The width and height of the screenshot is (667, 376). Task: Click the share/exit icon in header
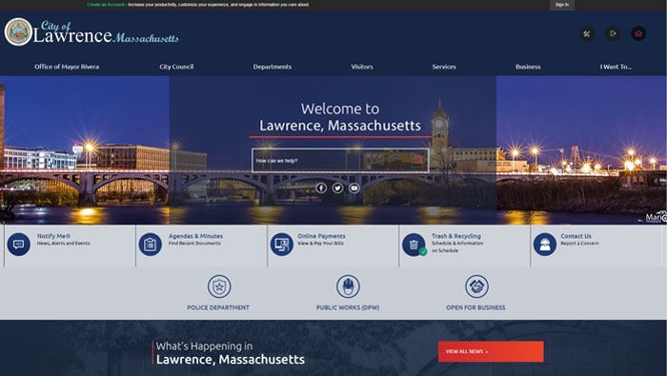[x=613, y=33]
